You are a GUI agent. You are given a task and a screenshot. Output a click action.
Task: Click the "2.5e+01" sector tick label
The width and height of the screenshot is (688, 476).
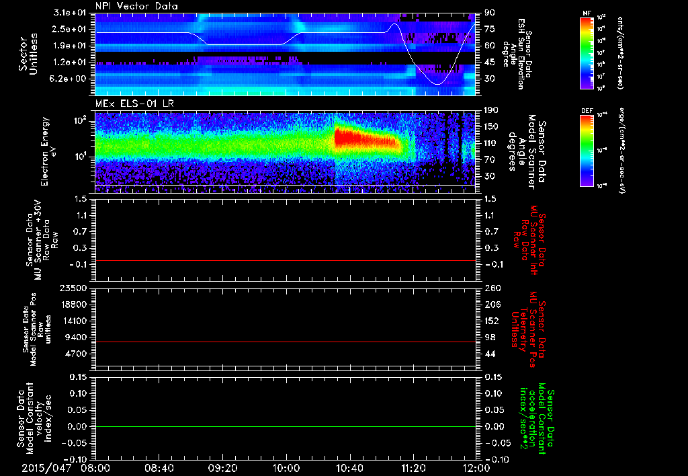tap(70, 29)
